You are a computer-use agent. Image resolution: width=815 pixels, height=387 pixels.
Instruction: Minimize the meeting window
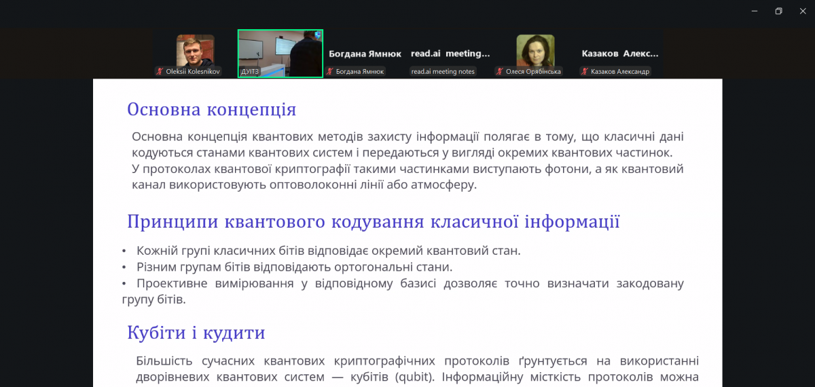click(x=755, y=11)
